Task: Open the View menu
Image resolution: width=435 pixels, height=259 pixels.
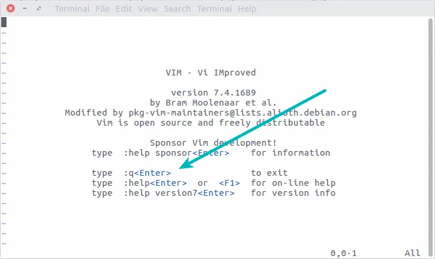Action: [x=148, y=9]
